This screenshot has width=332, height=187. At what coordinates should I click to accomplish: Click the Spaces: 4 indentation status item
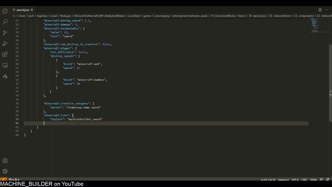(283, 180)
